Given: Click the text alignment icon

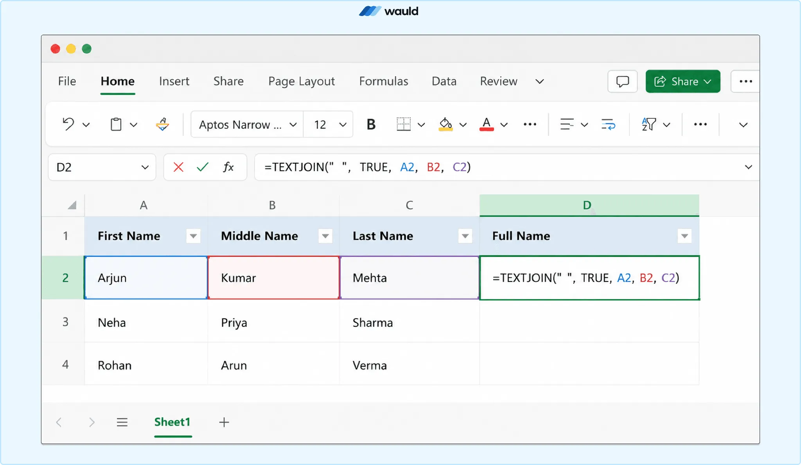Looking at the screenshot, I should 567,124.
